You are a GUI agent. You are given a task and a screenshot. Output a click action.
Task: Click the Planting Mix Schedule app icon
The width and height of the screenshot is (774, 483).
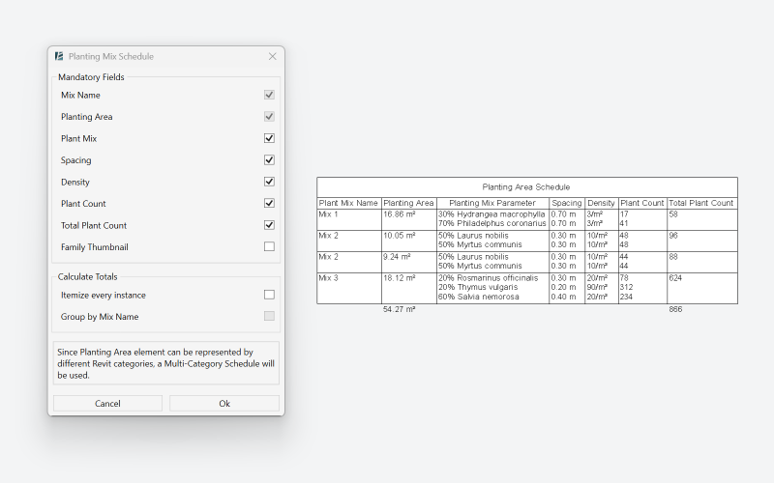pyautogui.click(x=60, y=57)
